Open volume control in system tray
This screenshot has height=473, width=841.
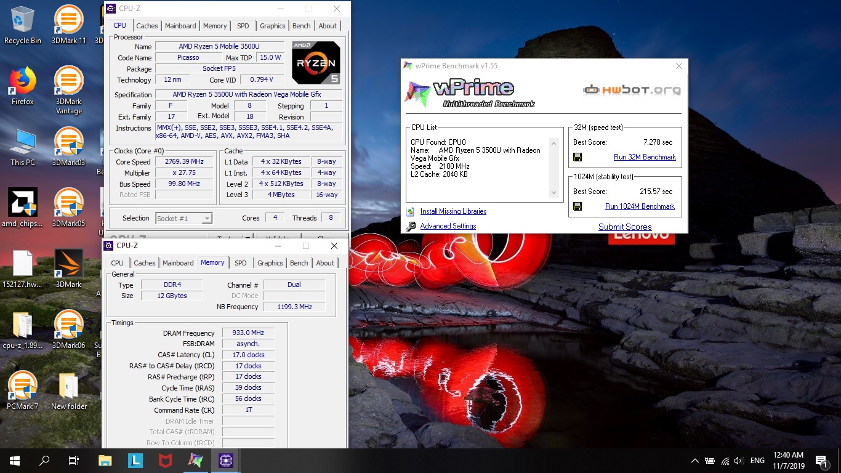coord(738,461)
